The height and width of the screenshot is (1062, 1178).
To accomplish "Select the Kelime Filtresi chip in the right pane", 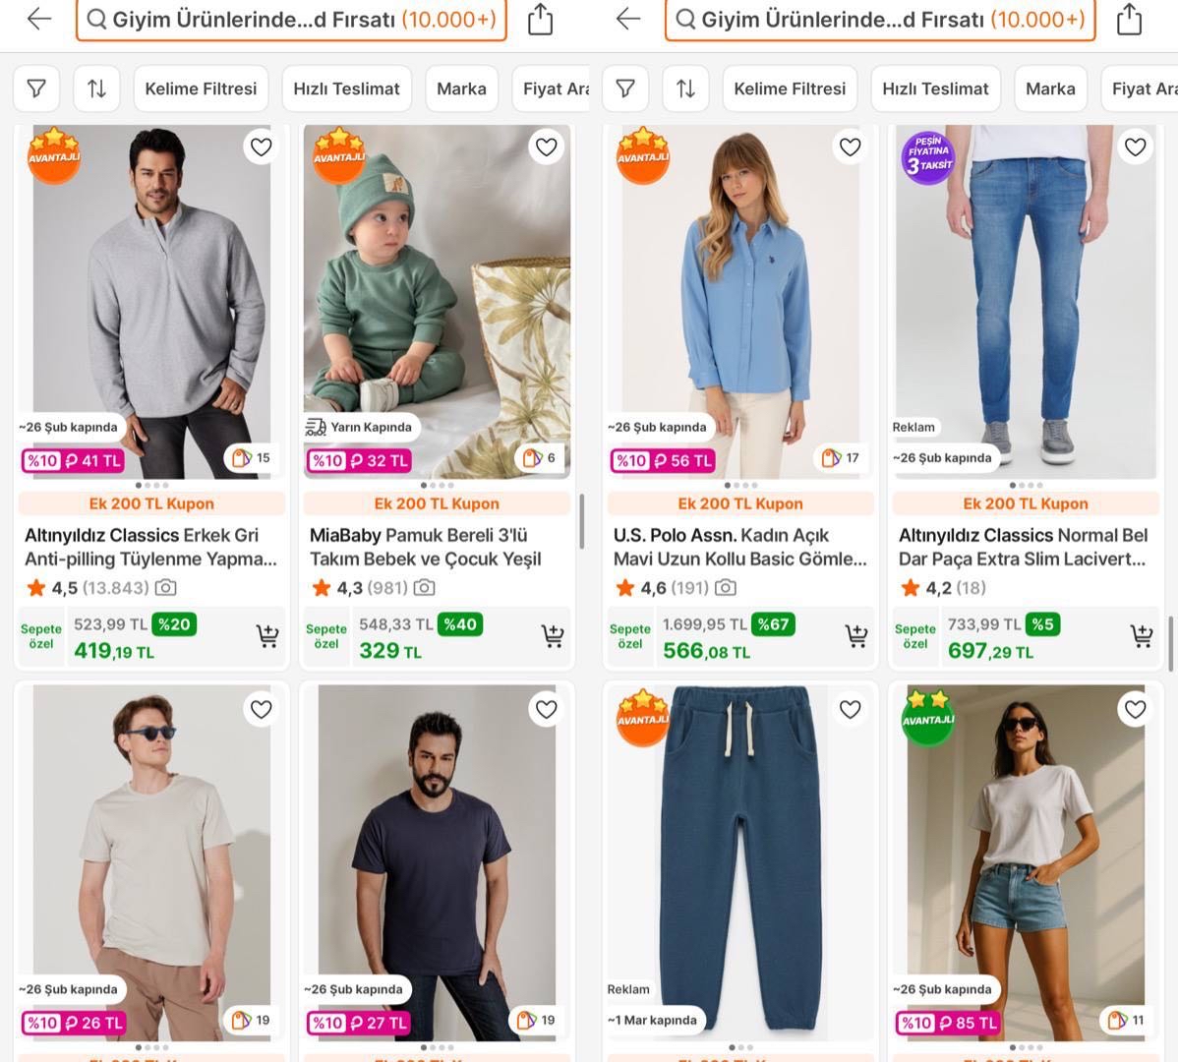I will (x=790, y=88).
